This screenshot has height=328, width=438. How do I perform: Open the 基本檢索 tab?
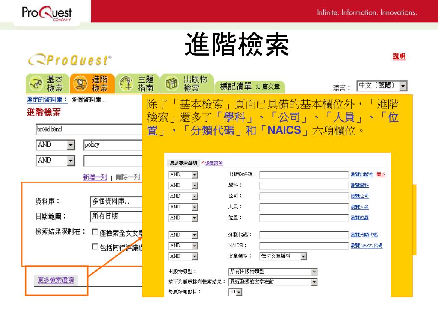47,83
